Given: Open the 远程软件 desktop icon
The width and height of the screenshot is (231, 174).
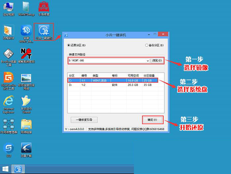Looking at the screenshot, I should click(x=9, y=32).
